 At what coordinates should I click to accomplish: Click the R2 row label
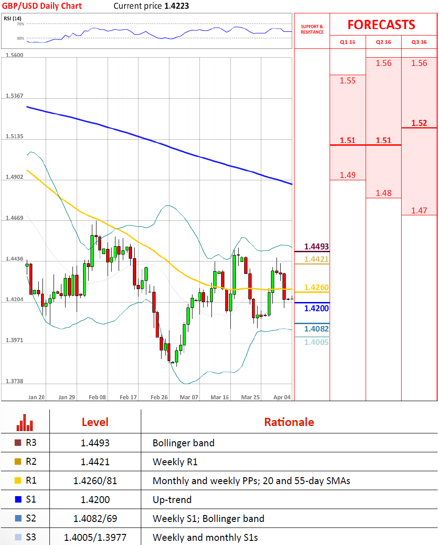(x=31, y=462)
